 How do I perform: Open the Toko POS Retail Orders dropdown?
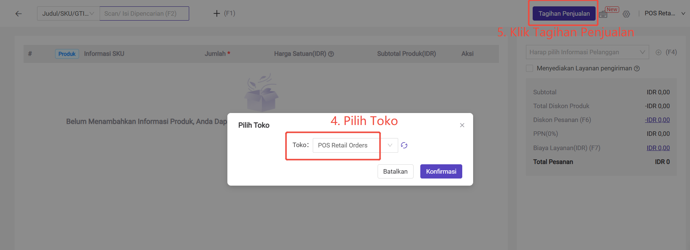click(x=355, y=145)
